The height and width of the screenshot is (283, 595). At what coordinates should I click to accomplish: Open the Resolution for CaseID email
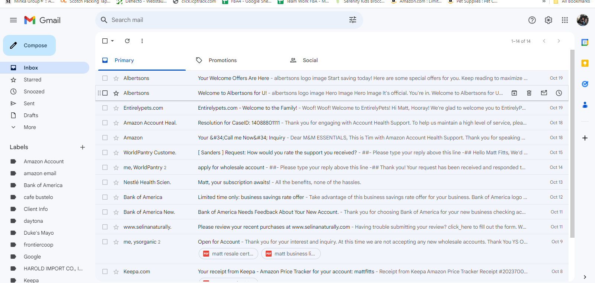point(332,123)
